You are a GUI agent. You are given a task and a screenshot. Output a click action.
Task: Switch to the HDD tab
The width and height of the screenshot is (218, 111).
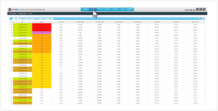[x=43, y=19]
